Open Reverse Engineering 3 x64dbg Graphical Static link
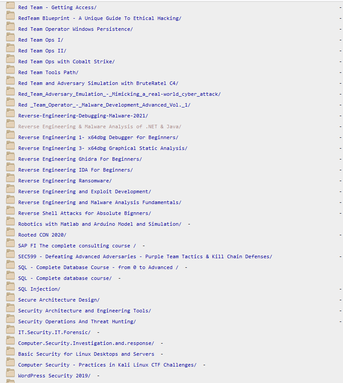Viewport: 343px width, 383px height. click(x=103, y=148)
